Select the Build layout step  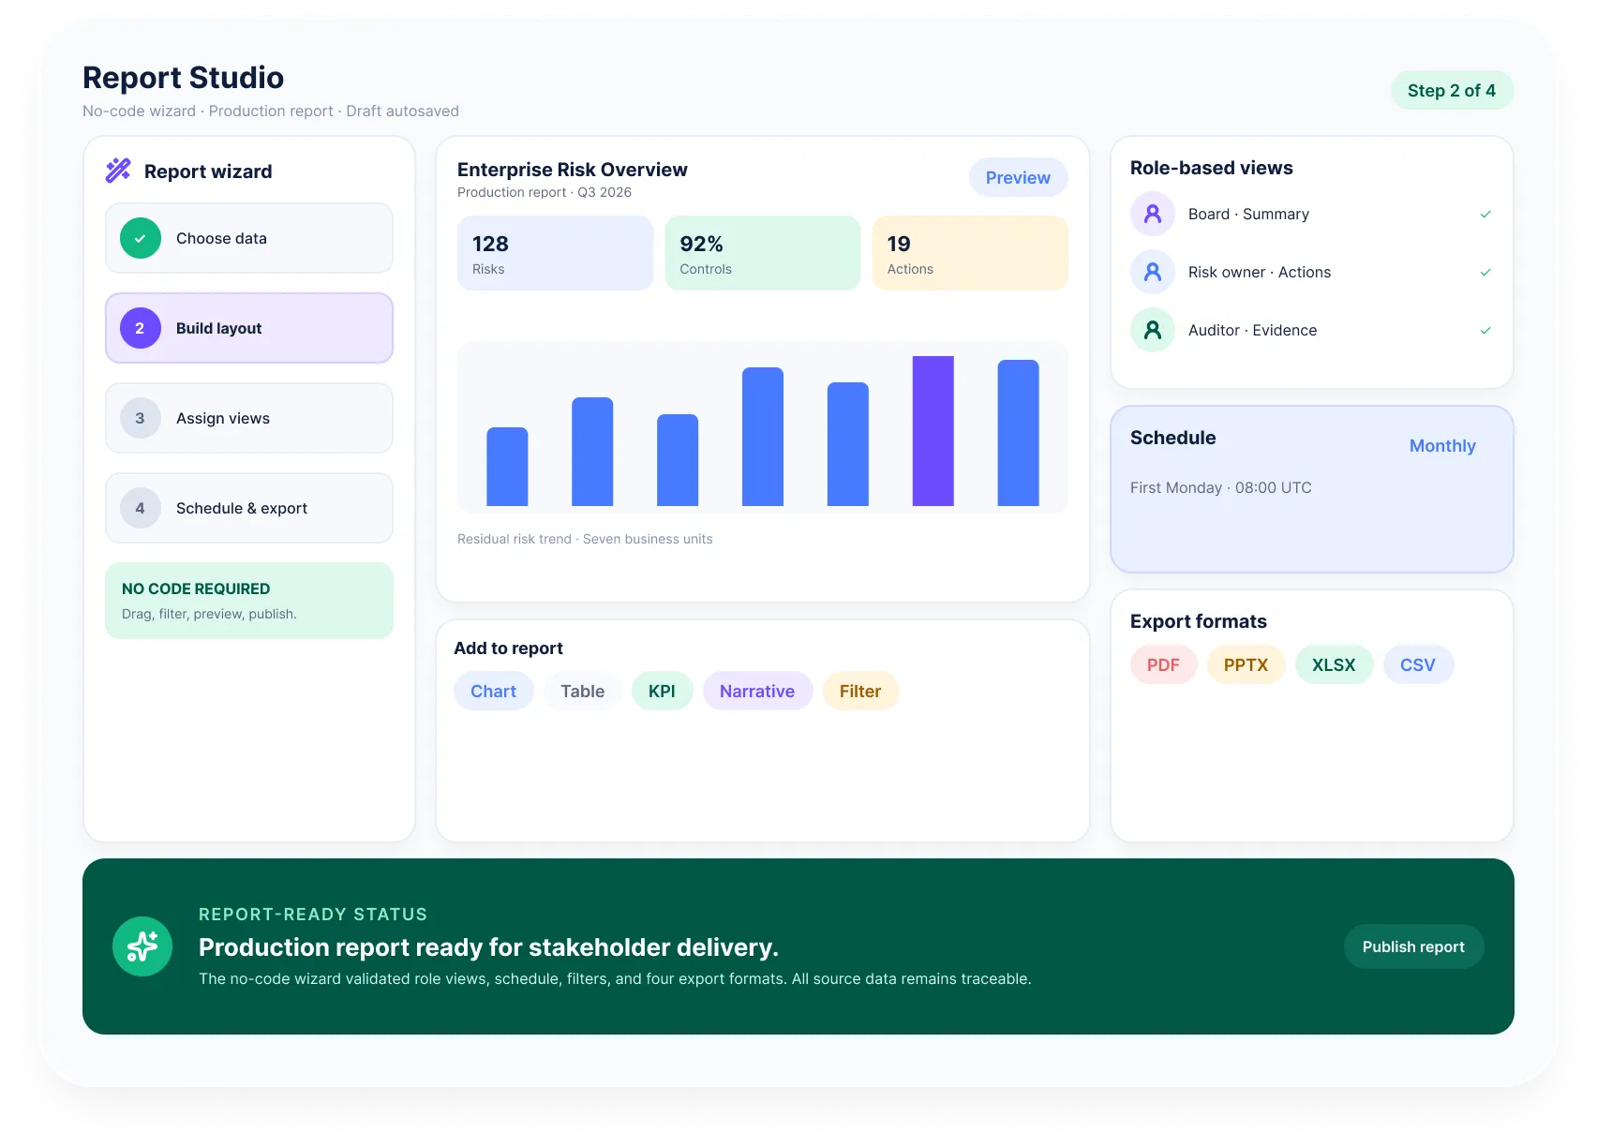pyautogui.click(x=249, y=328)
